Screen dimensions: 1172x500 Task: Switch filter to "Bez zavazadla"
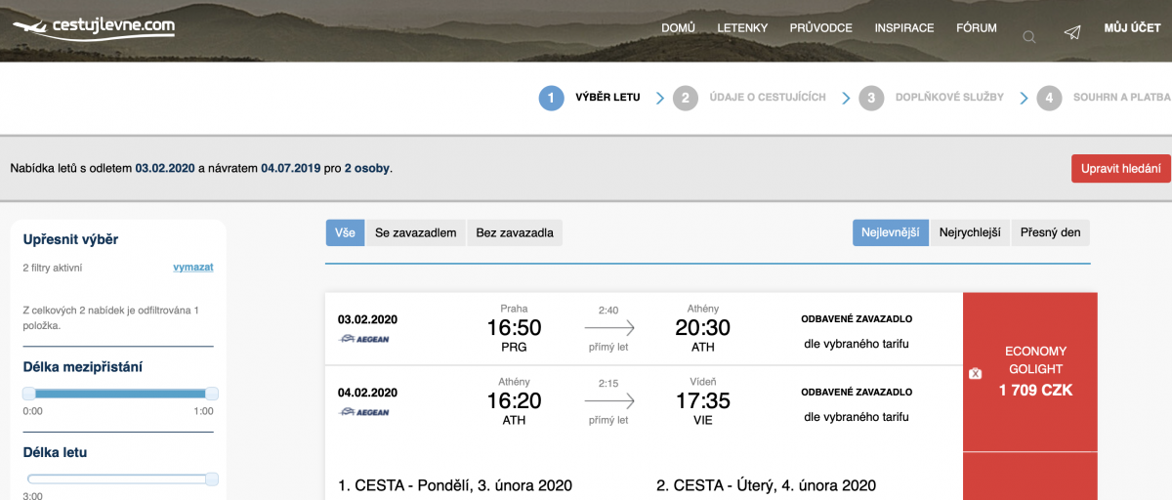(515, 232)
